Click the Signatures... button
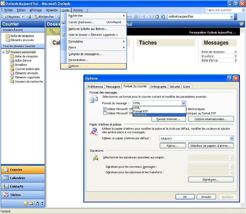 pyautogui.click(x=211, y=180)
